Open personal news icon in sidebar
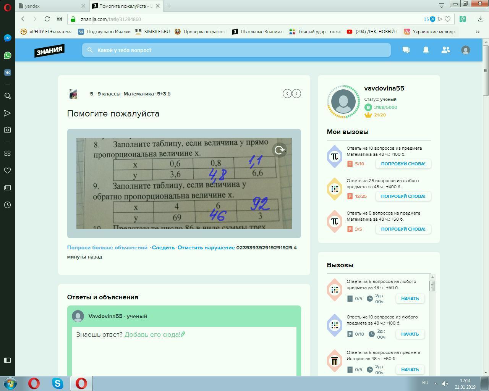The image size is (489, 391). tap(7, 187)
